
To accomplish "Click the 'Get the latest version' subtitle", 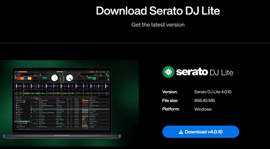I will pos(158,25).
